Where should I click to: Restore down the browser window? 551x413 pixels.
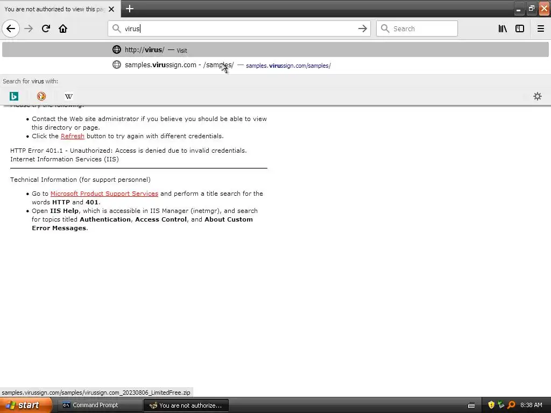click(x=531, y=9)
